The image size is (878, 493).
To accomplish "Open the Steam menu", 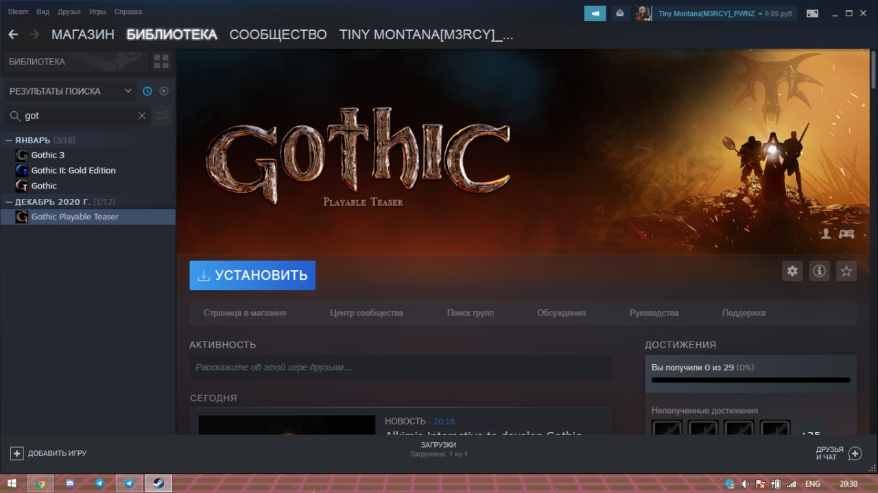I will point(18,12).
